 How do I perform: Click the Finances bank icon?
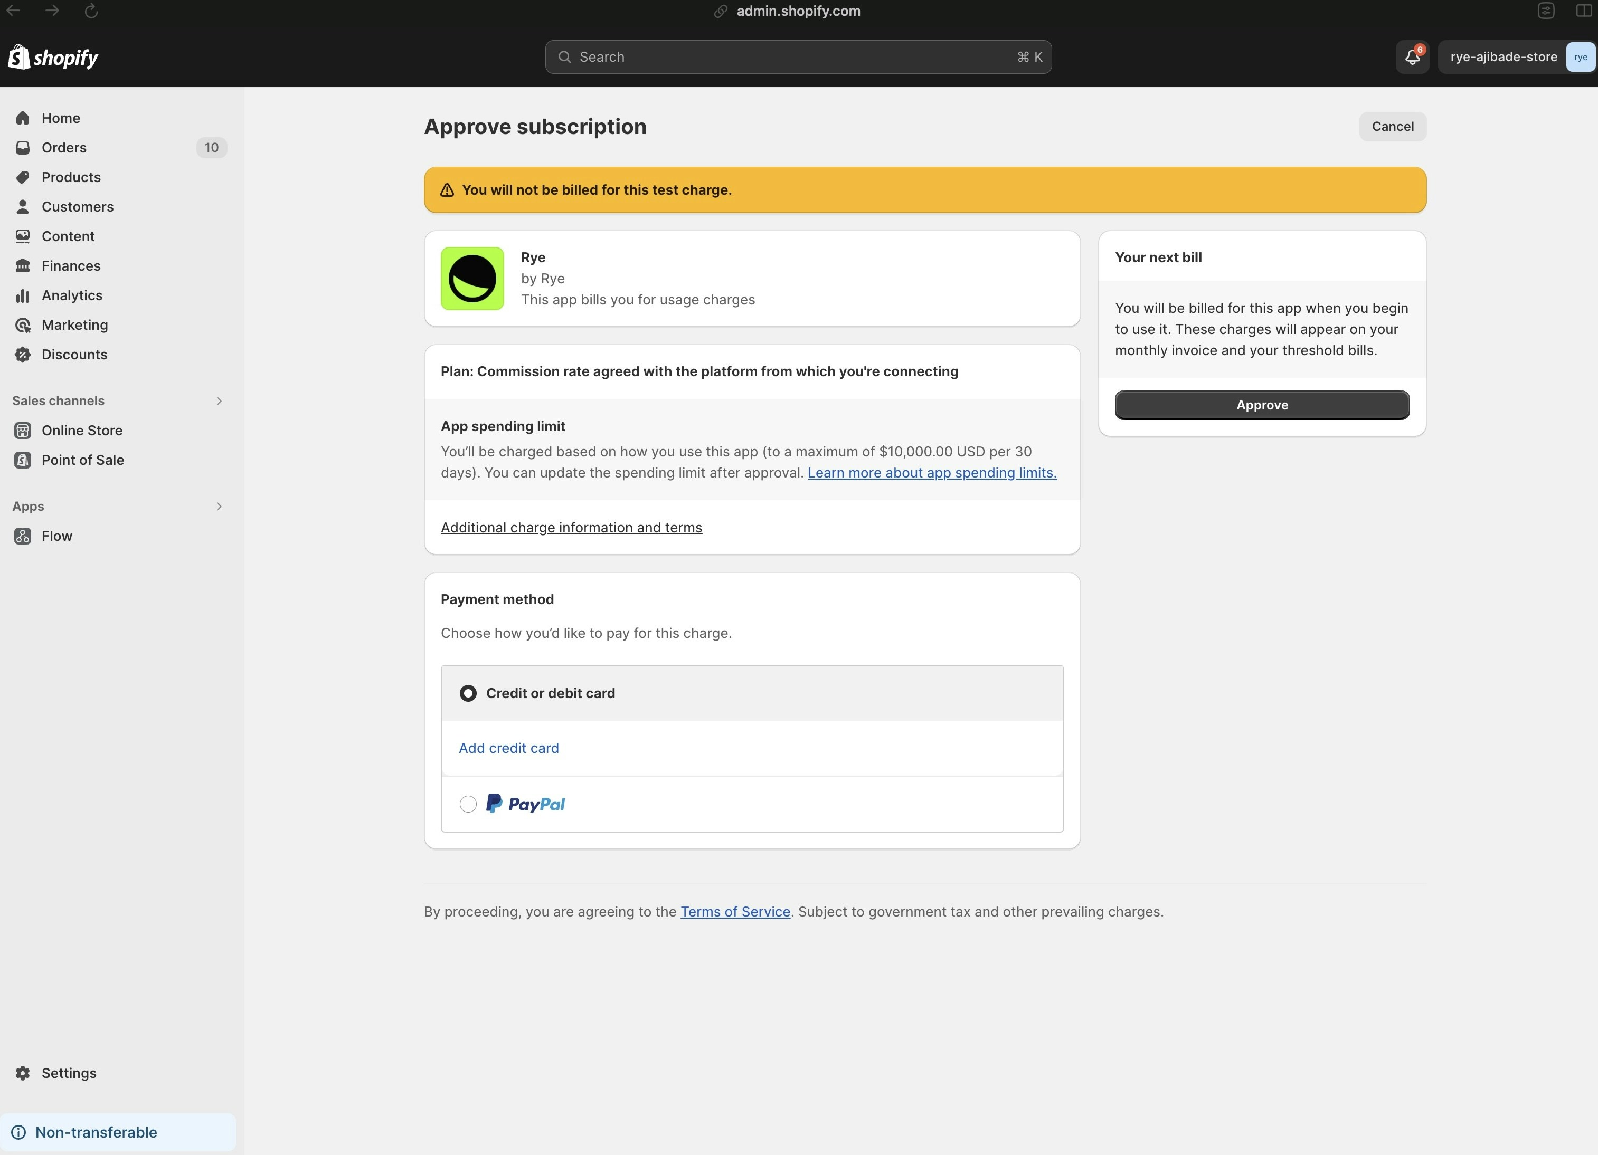point(23,265)
